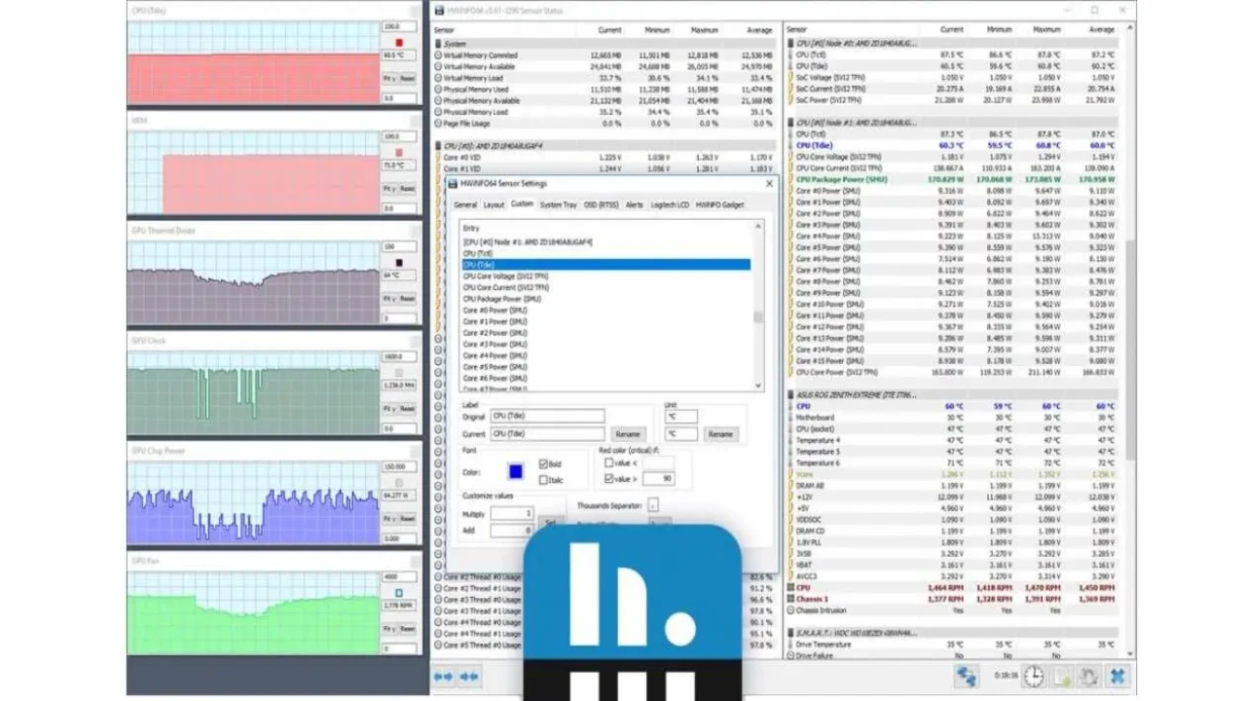
Task: Click the right sensor panel vertical scrollbar
Action: click(x=1129, y=350)
